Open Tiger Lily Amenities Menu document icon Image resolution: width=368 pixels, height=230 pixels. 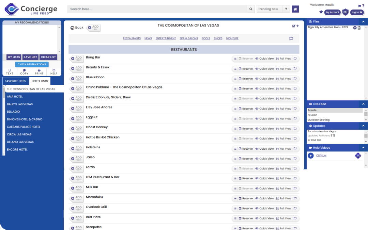pyautogui.click(x=359, y=28)
